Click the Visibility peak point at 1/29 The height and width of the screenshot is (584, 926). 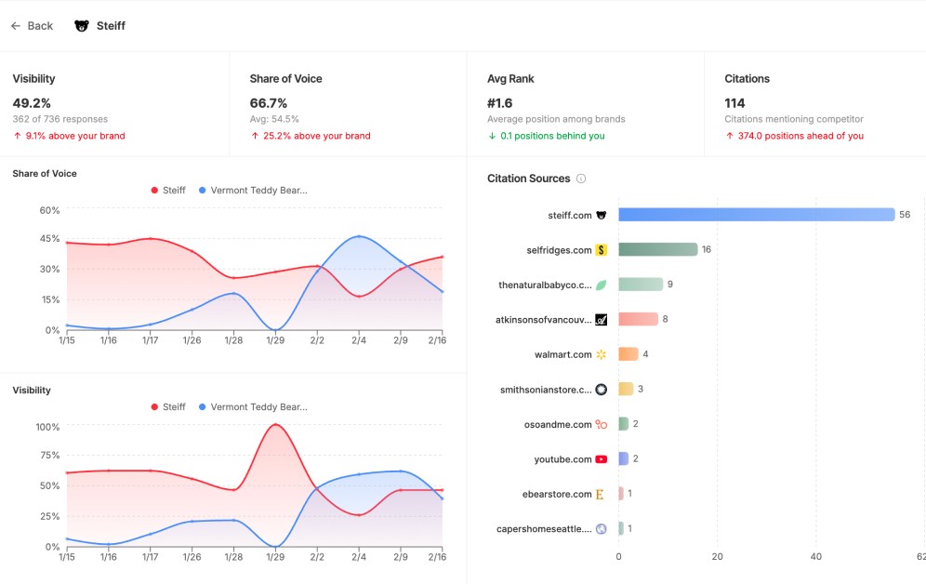(x=275, y=425)
